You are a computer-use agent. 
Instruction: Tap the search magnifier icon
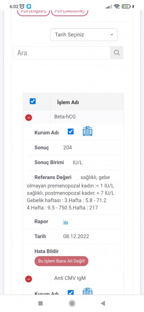point(117,53)
